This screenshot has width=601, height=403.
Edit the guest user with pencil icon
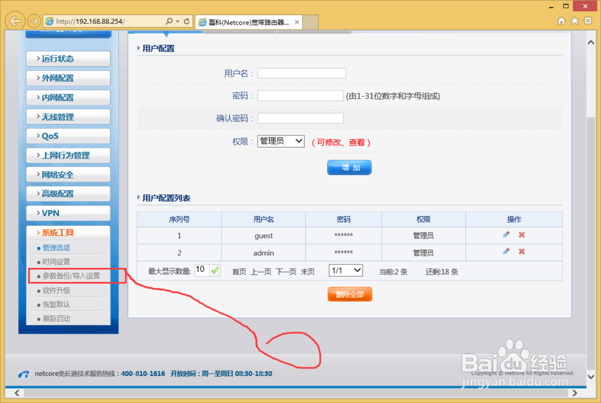tap(507, 235)
